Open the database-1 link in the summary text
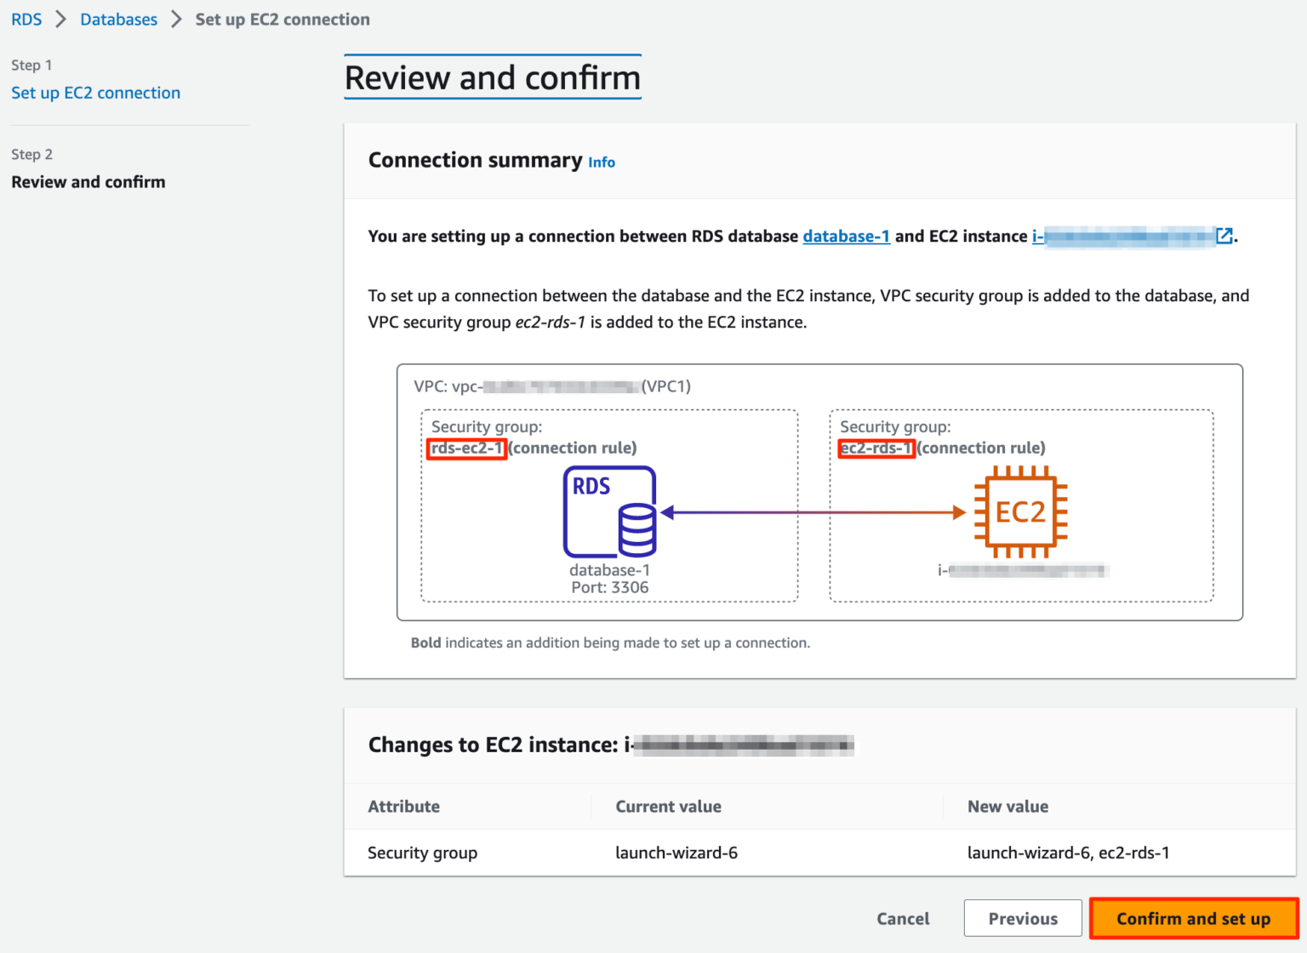This screenshot has height=953, width=1307. coord(846,236)
